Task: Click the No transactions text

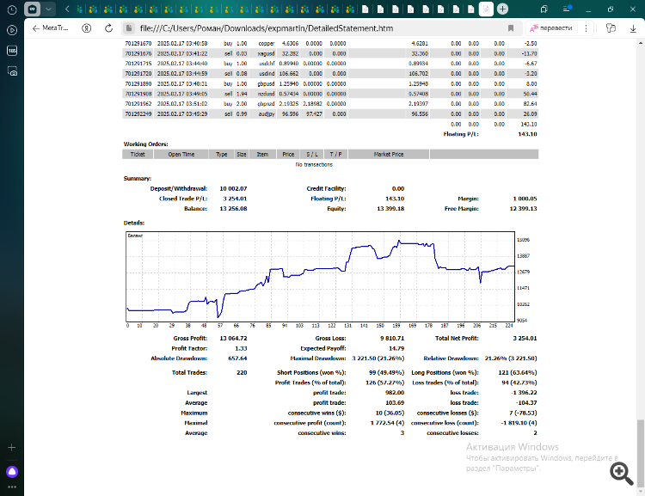Action: (x=314, y=164)
